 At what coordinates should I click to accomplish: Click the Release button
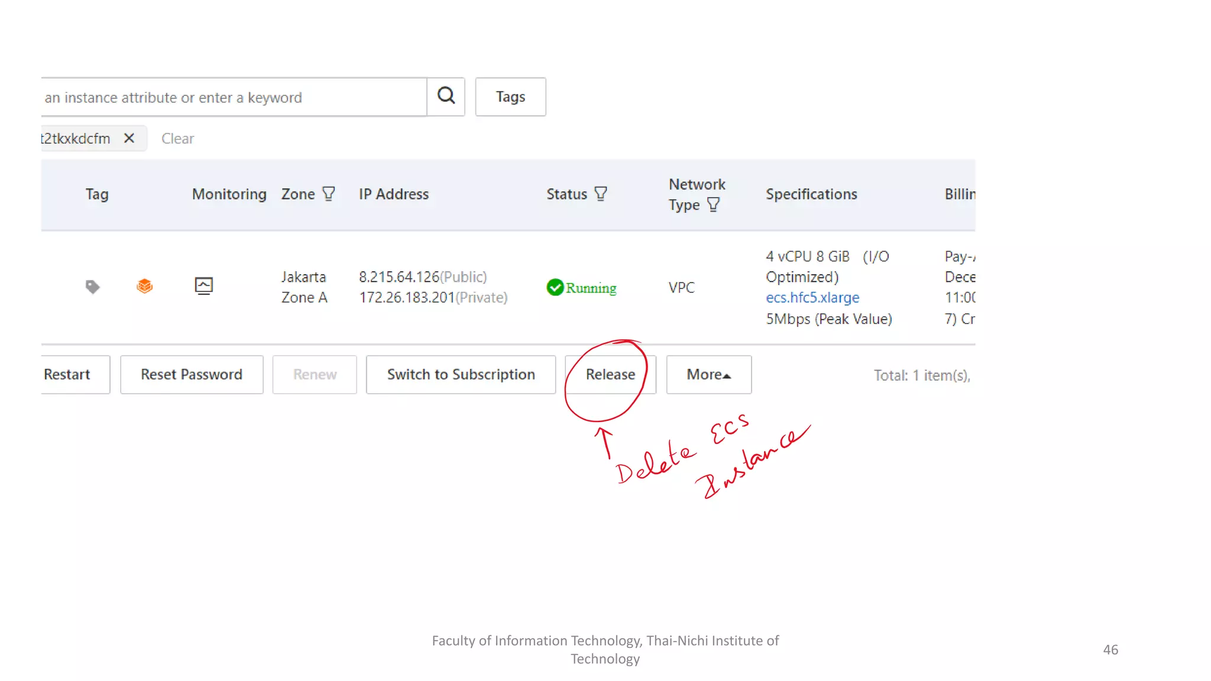[x=610, y=375]
